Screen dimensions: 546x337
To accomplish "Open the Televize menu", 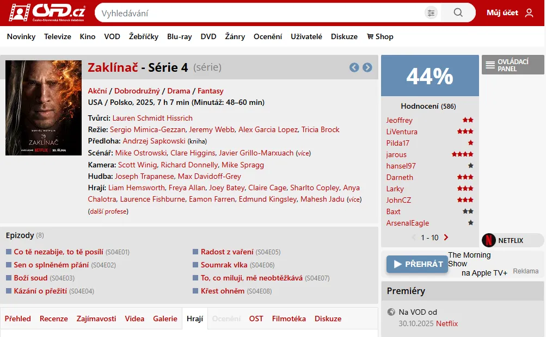I will (x=58, y=36).
